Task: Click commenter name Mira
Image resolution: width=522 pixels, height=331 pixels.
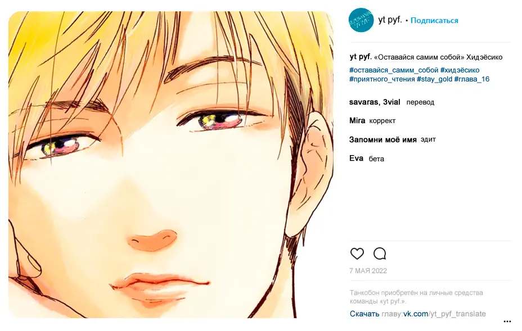Action: coord(357,121)
